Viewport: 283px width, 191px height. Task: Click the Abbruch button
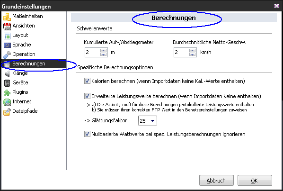(216, 181)
